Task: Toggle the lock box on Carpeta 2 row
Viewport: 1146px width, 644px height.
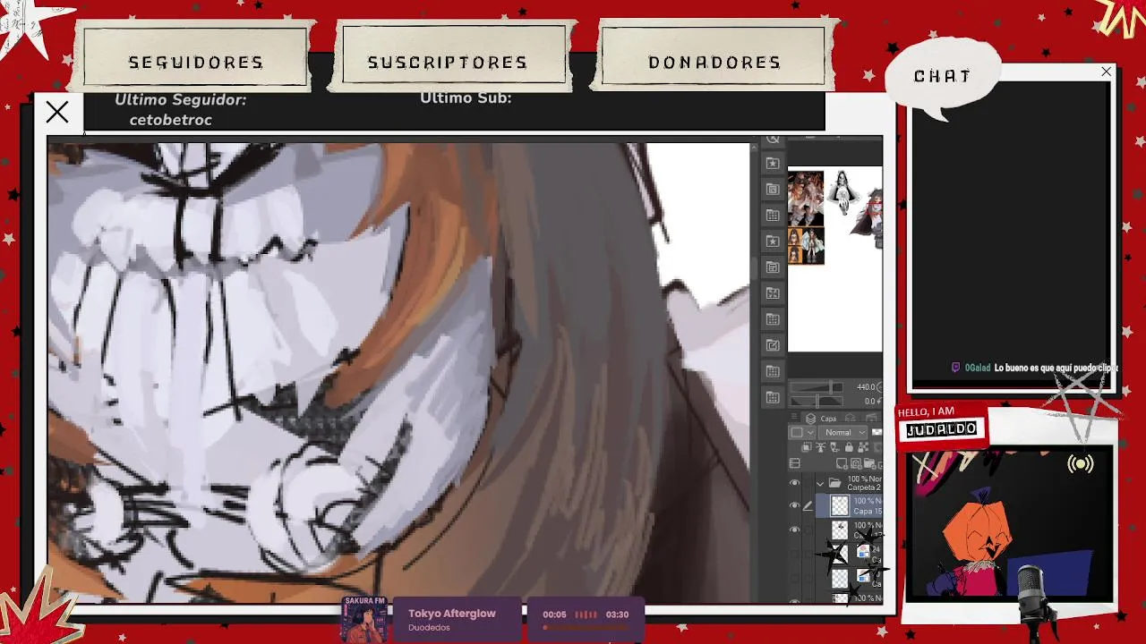Action: (808, 482)
